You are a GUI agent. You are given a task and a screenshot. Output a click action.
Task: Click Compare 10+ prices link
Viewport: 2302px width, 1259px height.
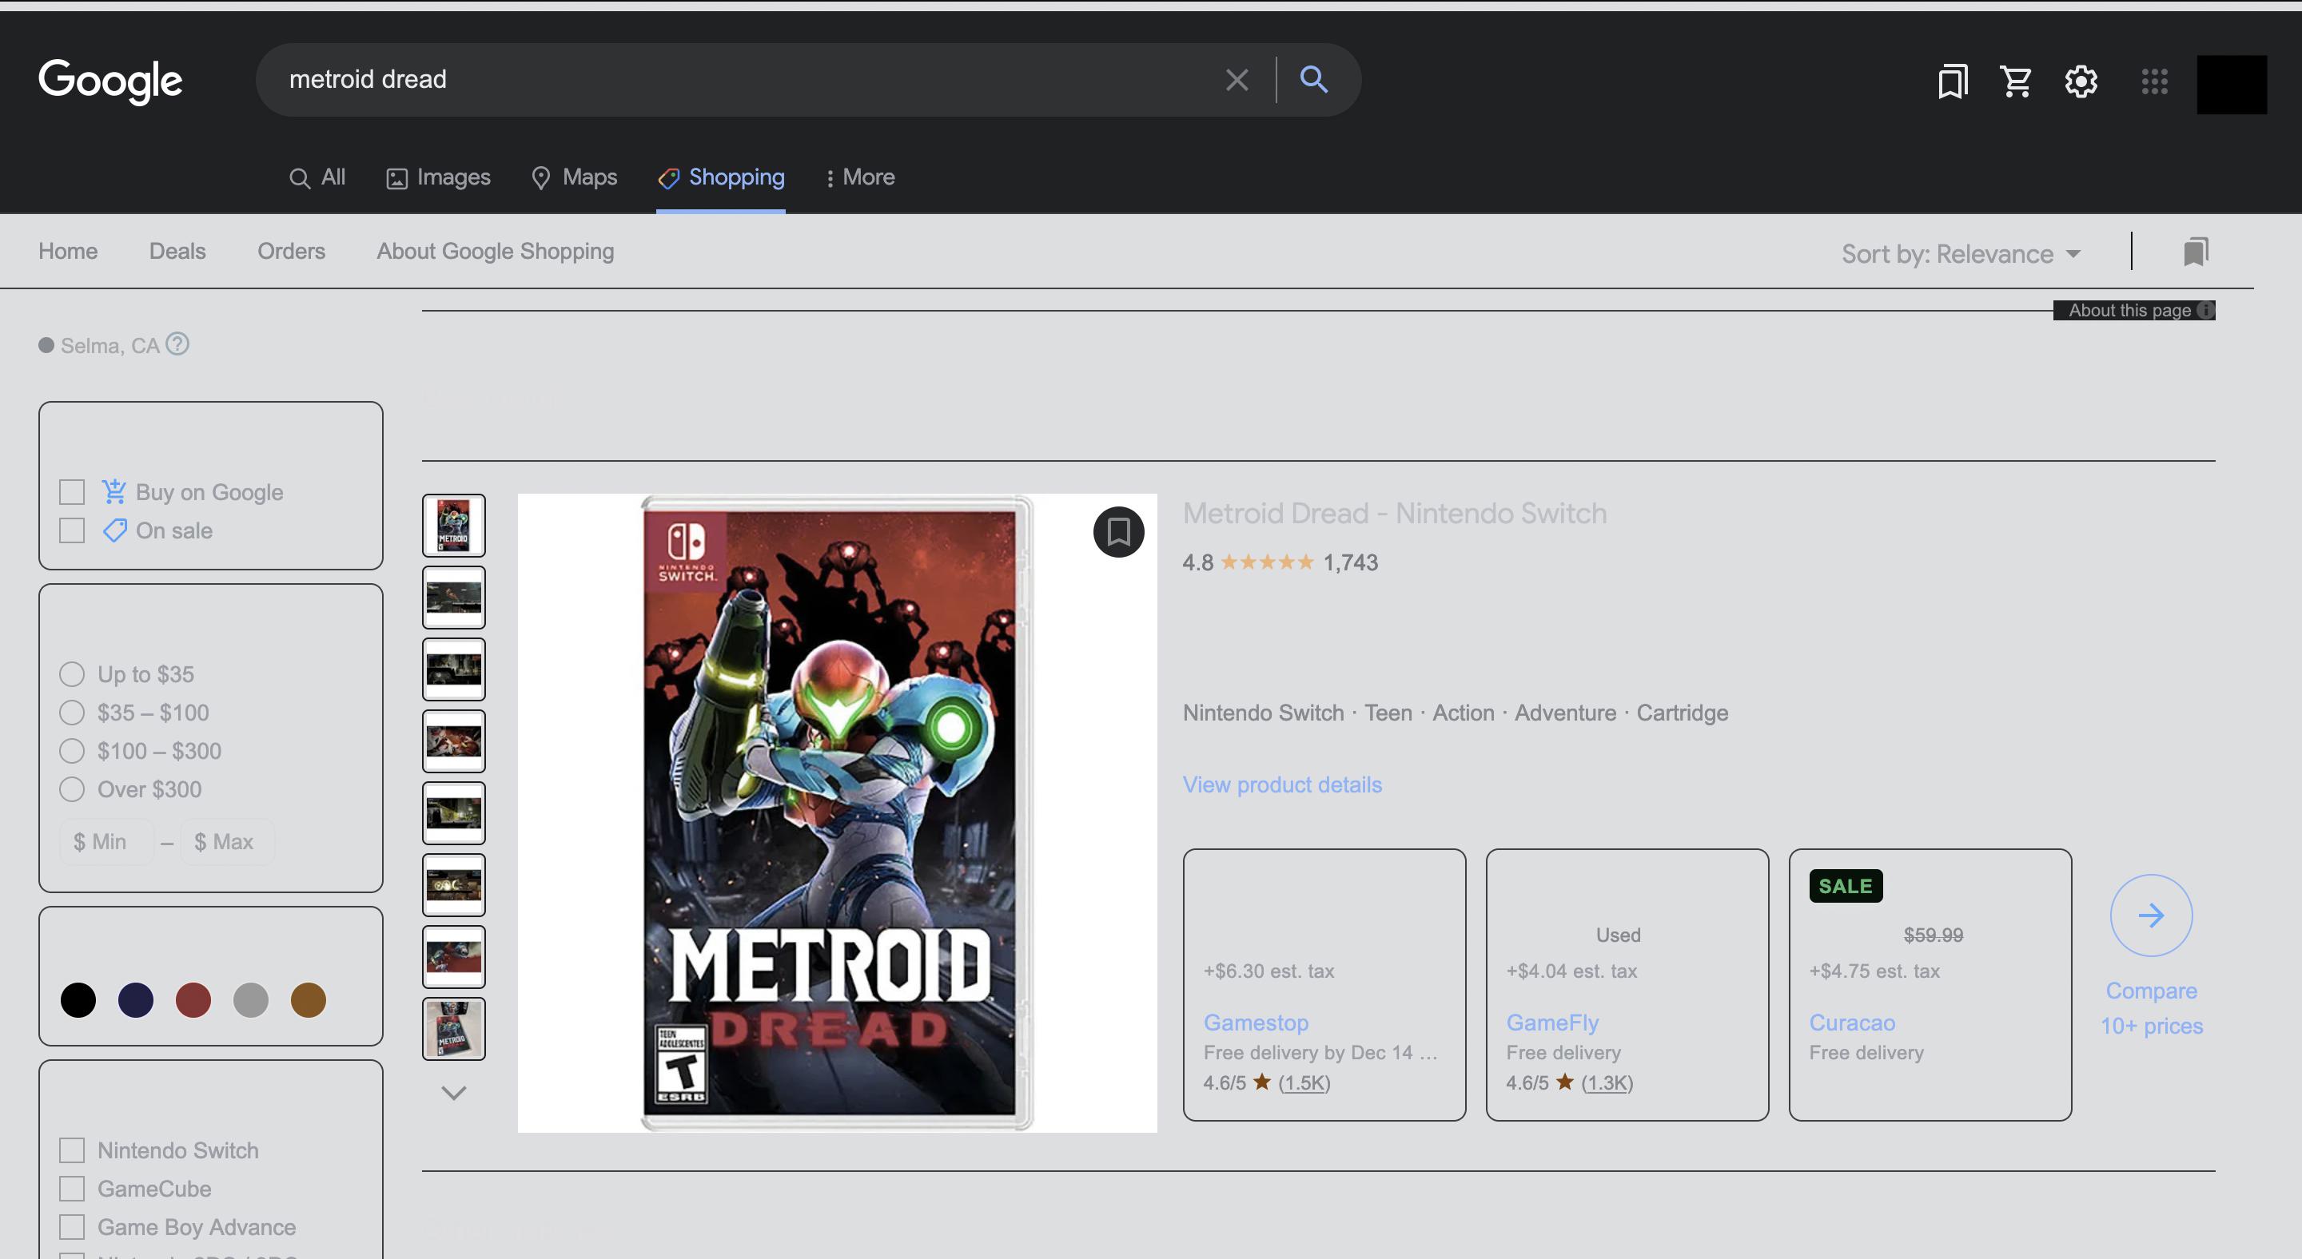point(2151,1008)
